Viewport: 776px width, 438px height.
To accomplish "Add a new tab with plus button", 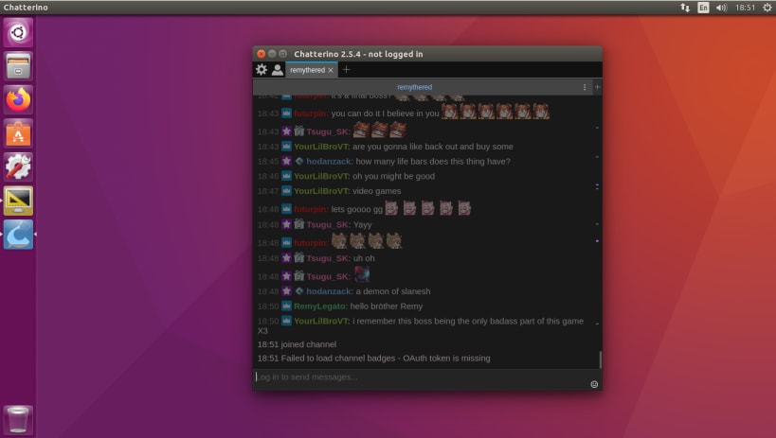I will [346, 70].
